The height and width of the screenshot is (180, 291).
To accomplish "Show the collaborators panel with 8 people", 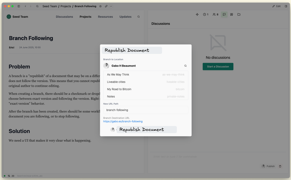I will coord(215,14).
